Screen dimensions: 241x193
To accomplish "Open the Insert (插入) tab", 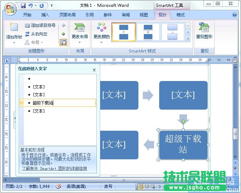I will point(45,15).
